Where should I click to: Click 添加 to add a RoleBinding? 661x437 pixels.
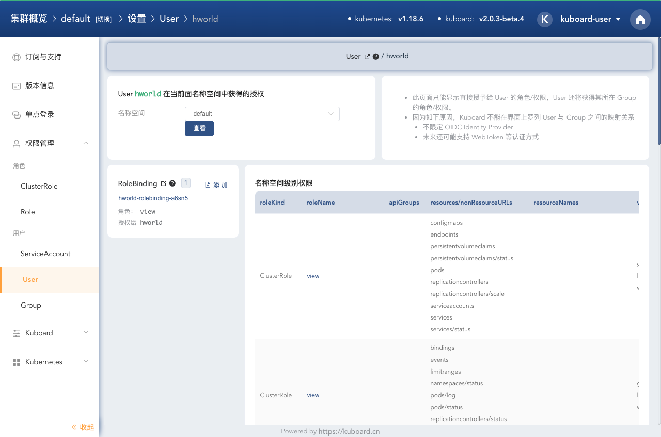[216, 184]
